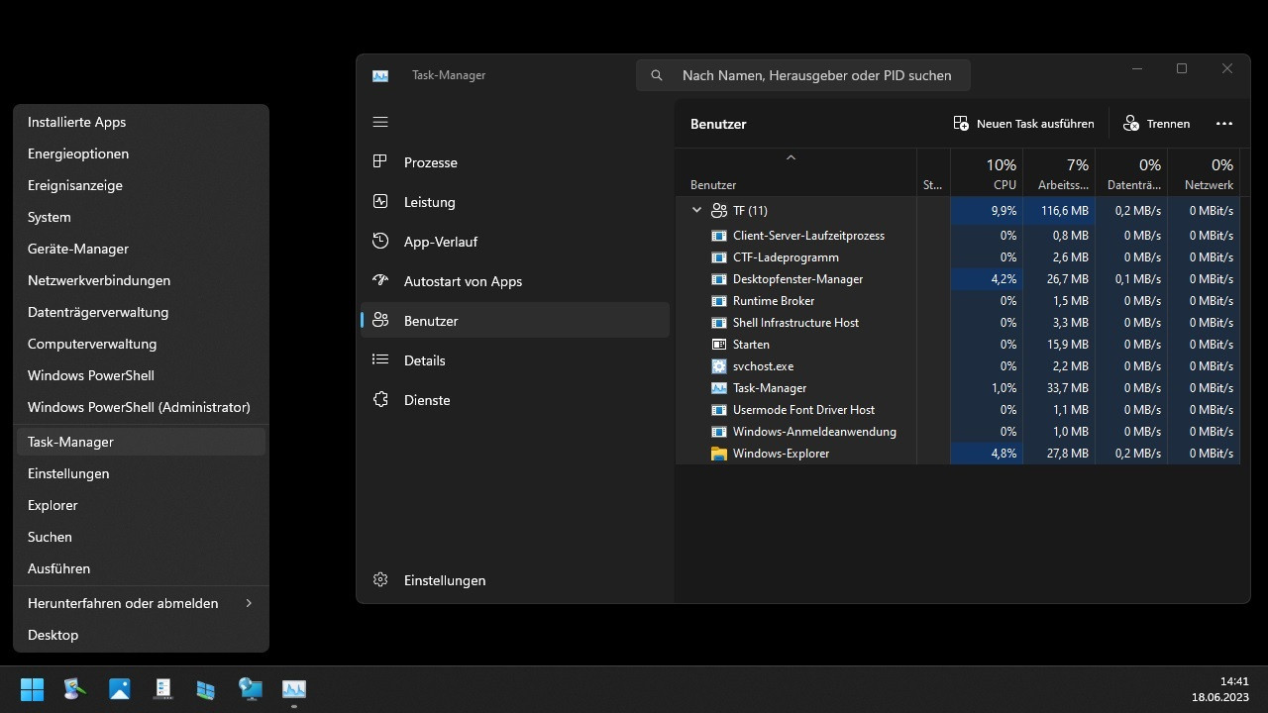Open the Dienste services icon
The image size is (1268, 713).
(x=380, y=399)
